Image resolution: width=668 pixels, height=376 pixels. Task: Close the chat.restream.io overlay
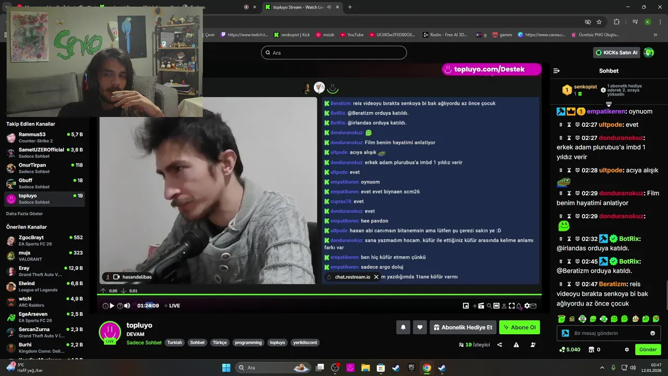tap(376, 277)
